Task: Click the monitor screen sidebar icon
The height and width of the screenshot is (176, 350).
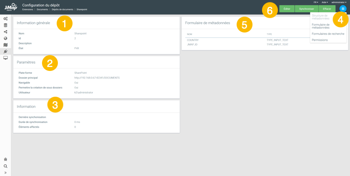Action: (6, 58)
